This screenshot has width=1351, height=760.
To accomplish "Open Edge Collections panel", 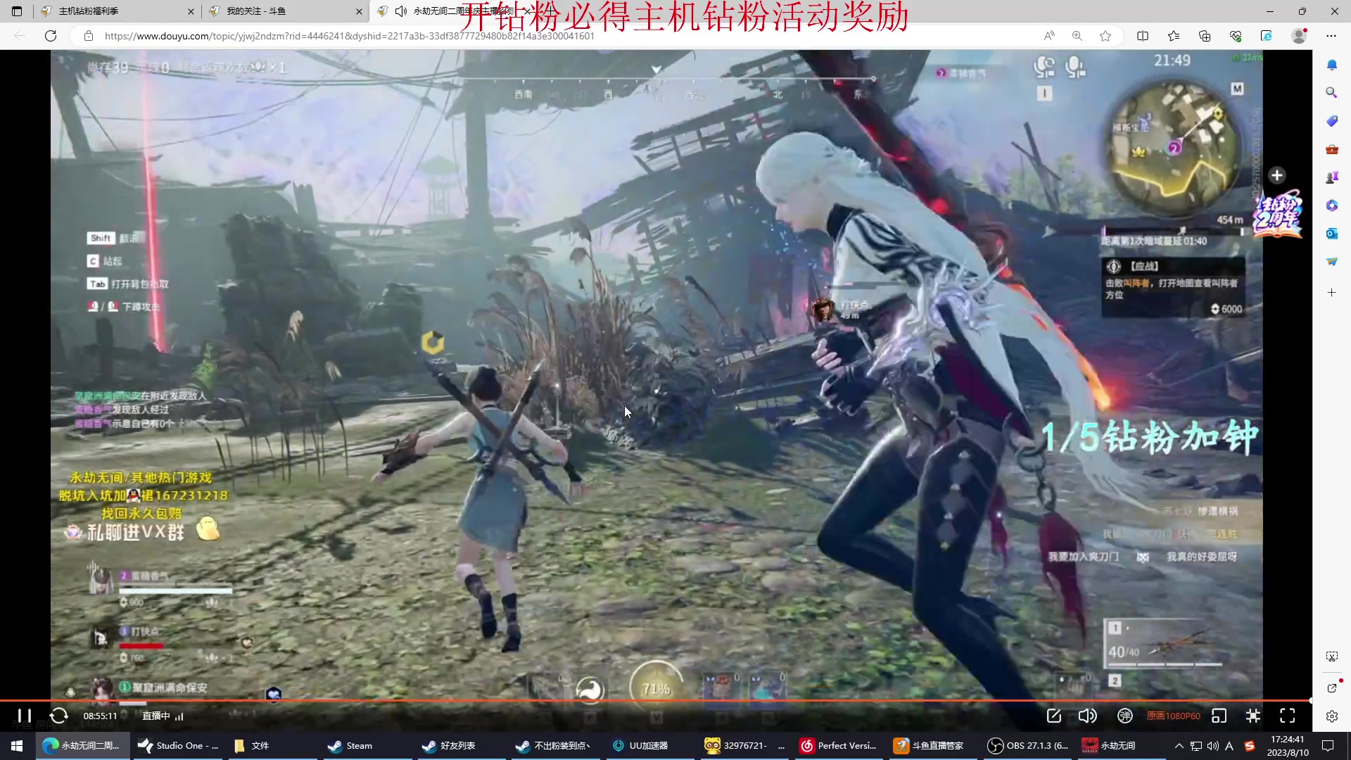I will coord(1205,36).
